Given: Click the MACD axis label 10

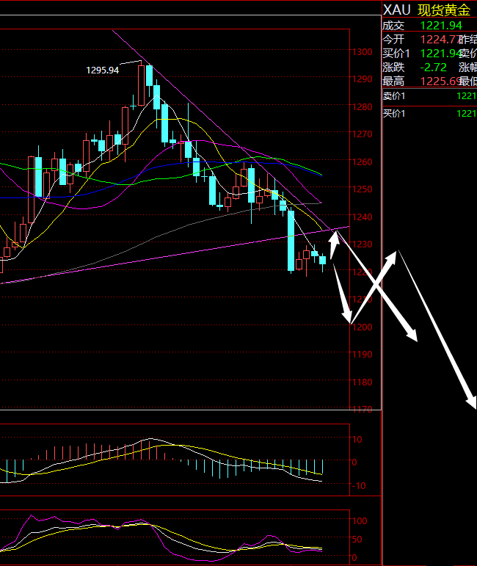Looking at the screenshot, I should click(x=357, y=439).
